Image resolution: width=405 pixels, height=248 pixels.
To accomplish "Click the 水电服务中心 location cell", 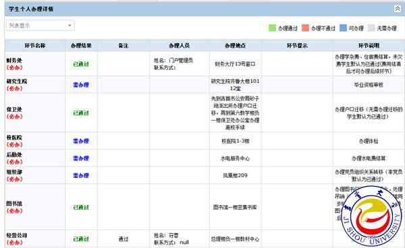I will point(235,158).
